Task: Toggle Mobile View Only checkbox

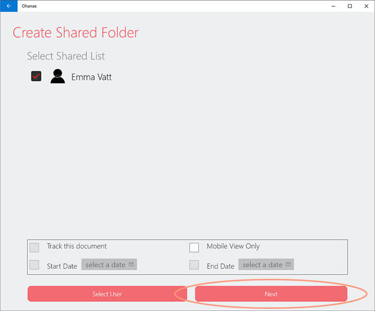Action: pyautogui.click(x=194, y=248)
